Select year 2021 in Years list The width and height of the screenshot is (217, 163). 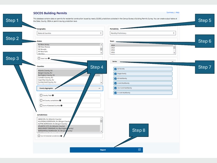point(142,53)
